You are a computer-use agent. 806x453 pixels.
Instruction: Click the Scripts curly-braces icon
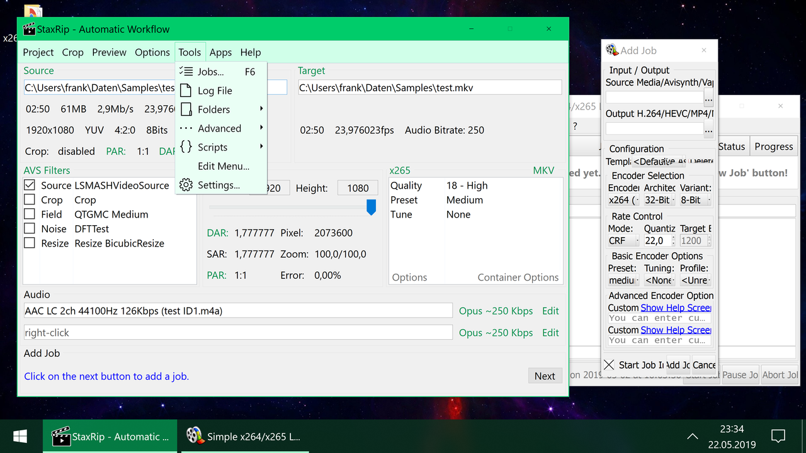(186, 147)
